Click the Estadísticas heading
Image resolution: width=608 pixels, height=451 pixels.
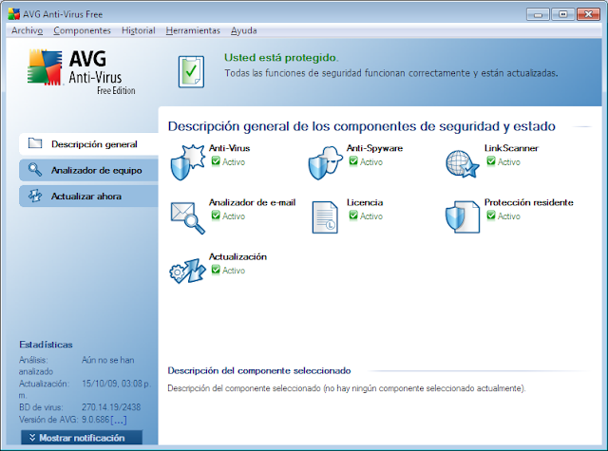(x=46, y=345)
